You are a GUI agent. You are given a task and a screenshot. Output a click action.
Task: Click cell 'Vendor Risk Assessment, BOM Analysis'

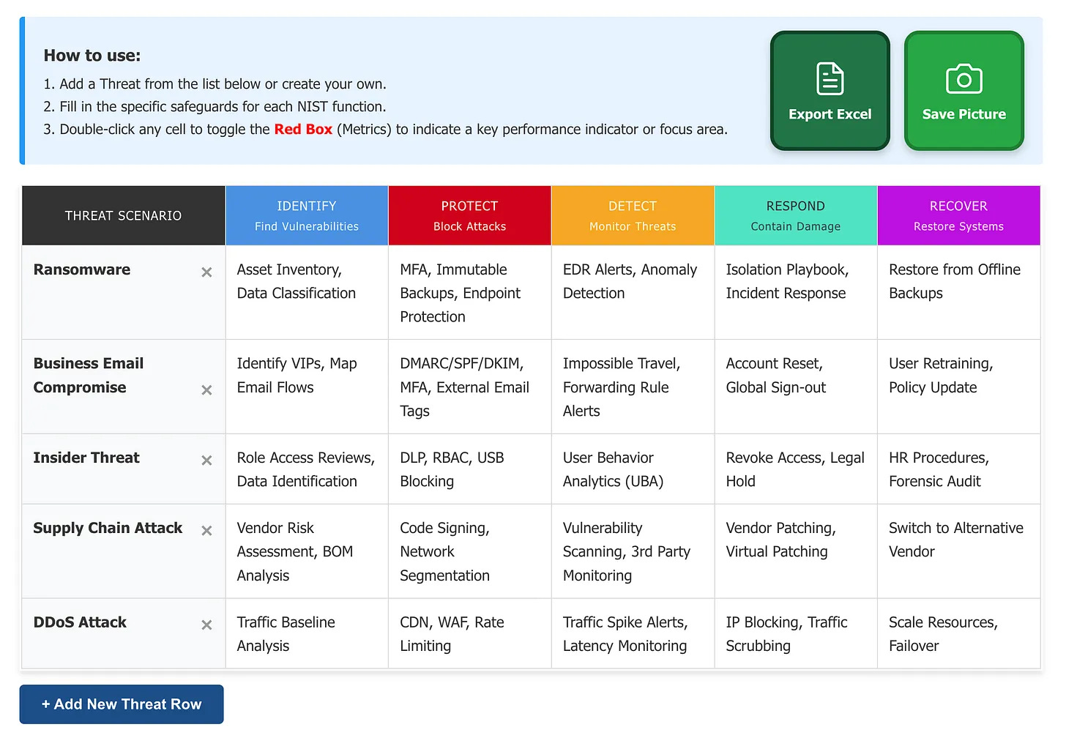[x=307, y=551]
